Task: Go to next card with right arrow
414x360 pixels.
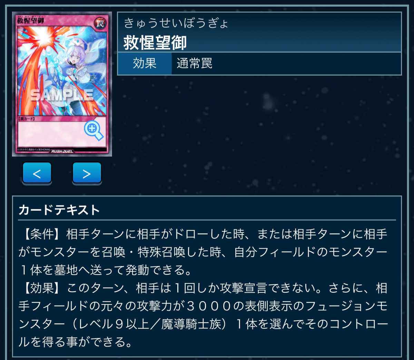Action: 87,173
